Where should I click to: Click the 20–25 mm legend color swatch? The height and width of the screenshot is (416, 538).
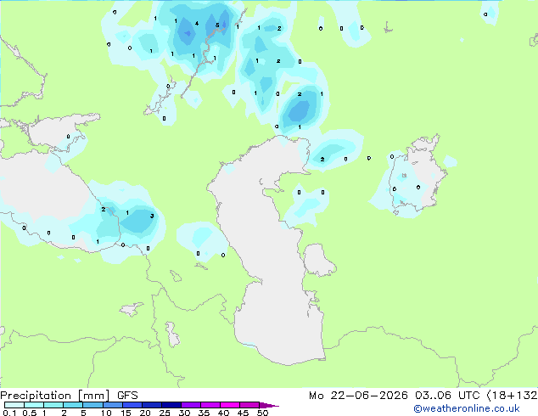pos(151,405)
